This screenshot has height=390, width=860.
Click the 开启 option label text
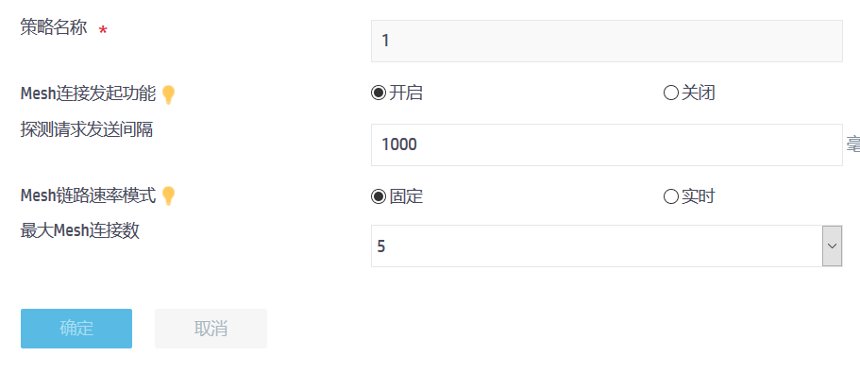click(x=406, y=93)
